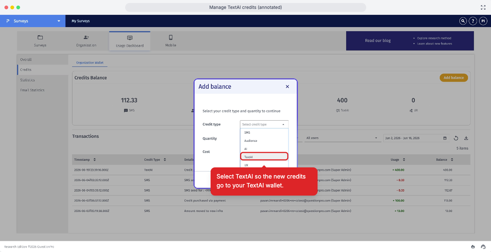The image size is (491, 252).
Task: Click the 0 UX balance
Action: tap(413, 100)
